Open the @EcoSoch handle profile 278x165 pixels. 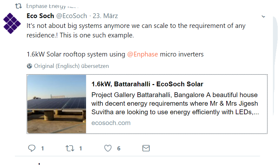72,16
